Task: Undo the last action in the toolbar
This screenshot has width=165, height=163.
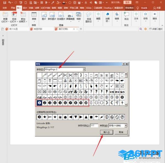Action: [10, 2]
